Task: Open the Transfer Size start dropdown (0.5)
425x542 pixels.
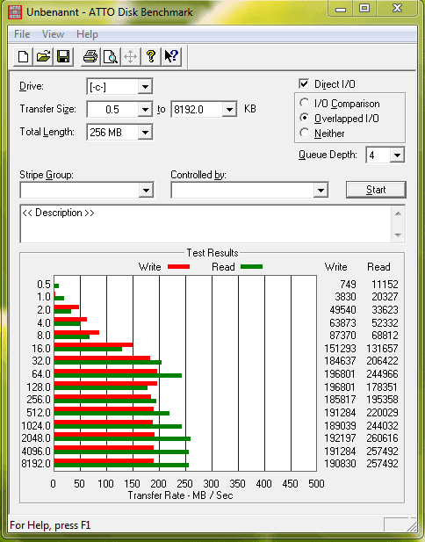Action: coord(145,110)
